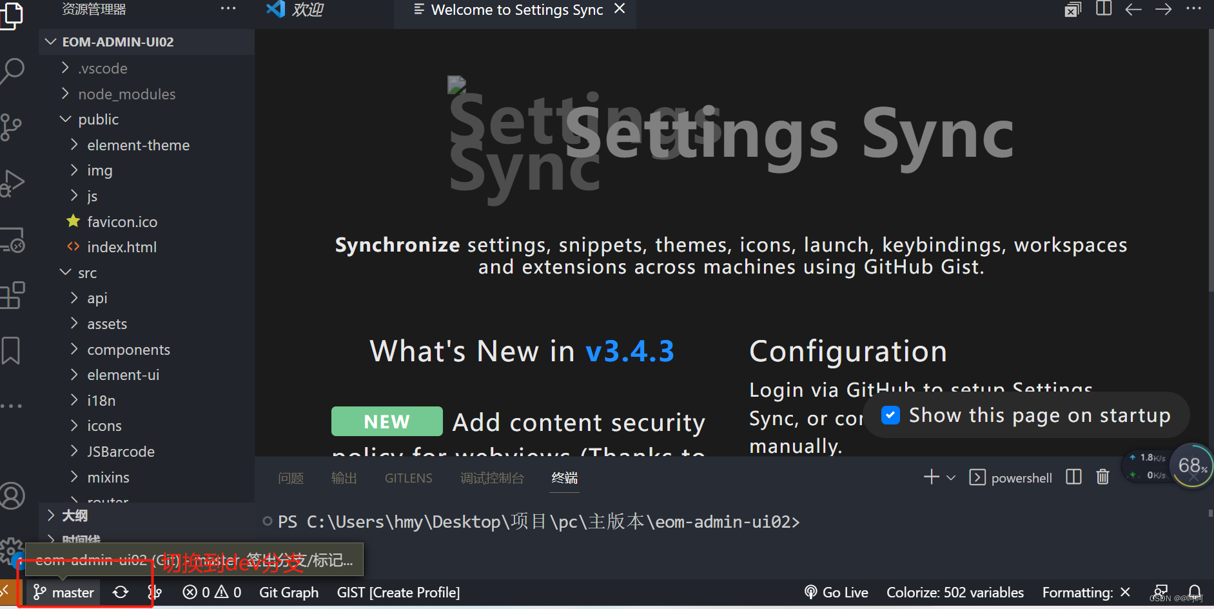This screenshot has height=609, width=1214.
Task: Show errors and warnings count in status bar
Action: (x=212, y=592)
